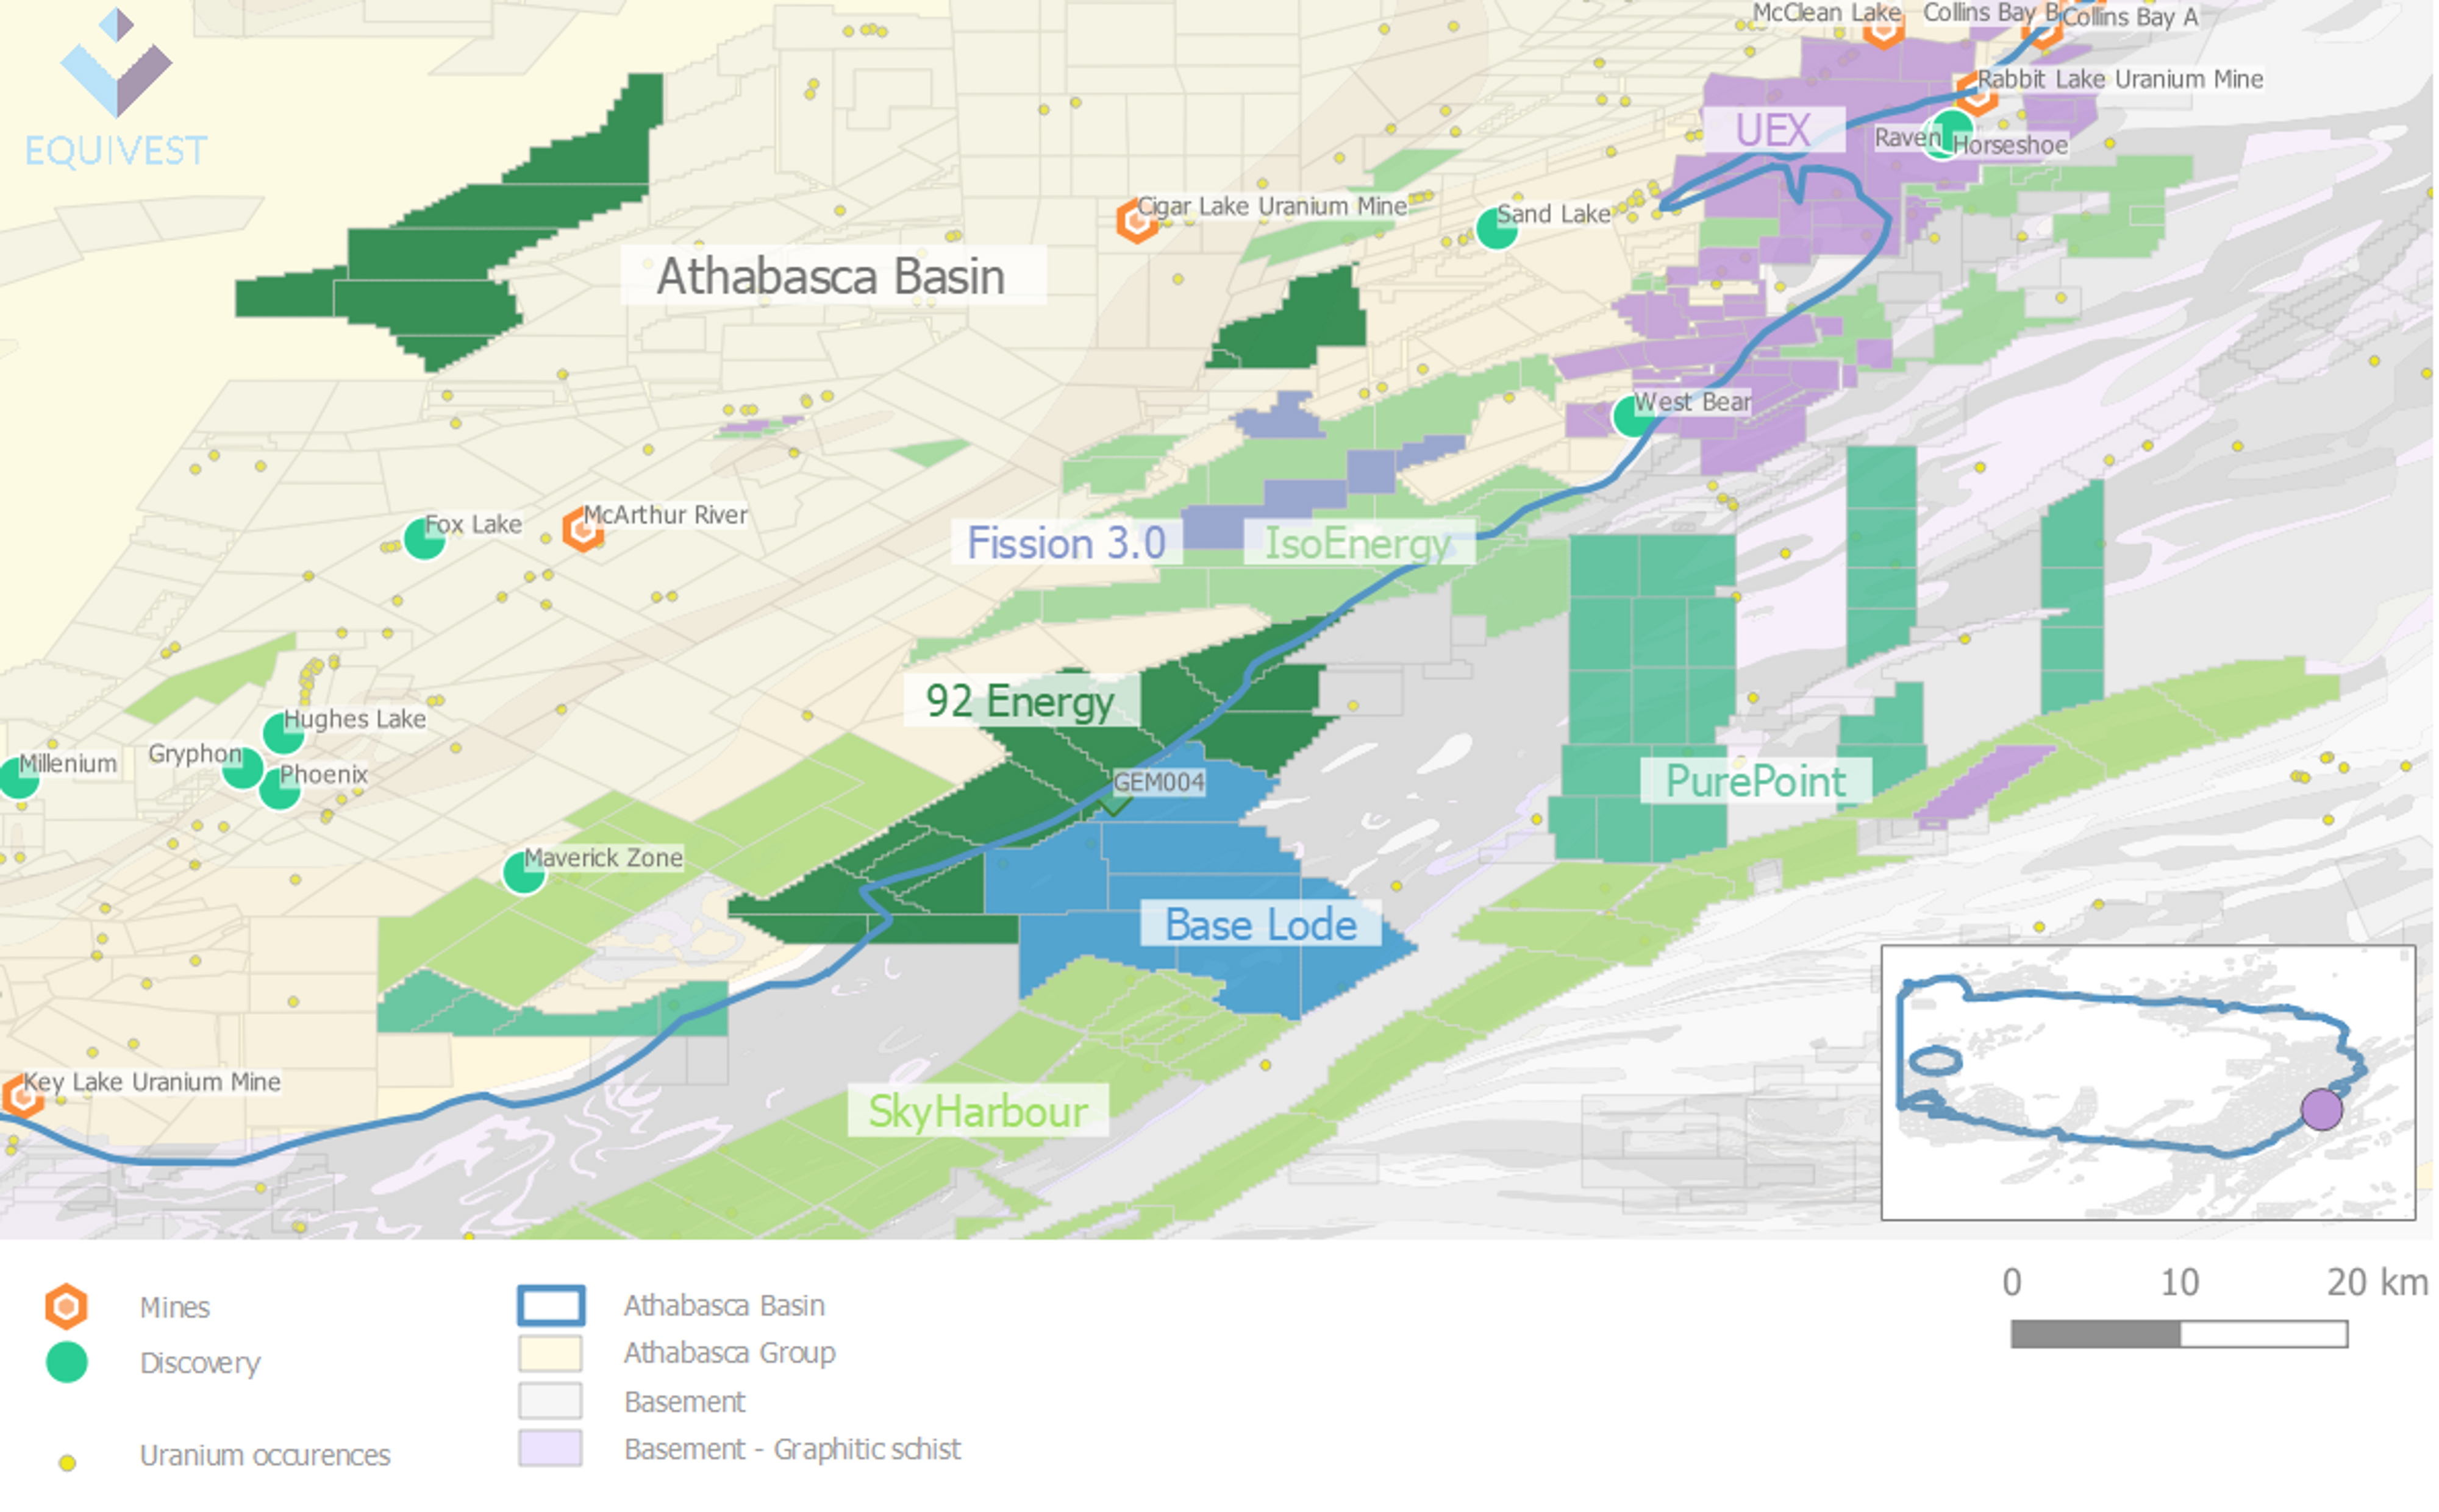
Task: Click the Base Lode company label
Action: 1260,925
